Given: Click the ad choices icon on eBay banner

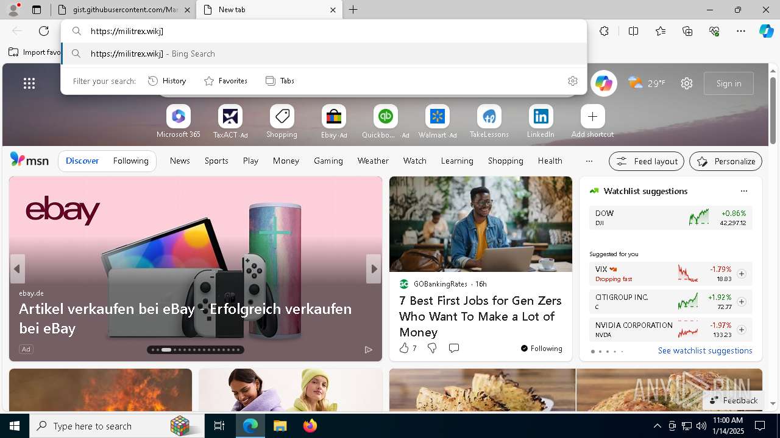Looking at the screenshot, I should pyautogui.click(x=368, y=349).
